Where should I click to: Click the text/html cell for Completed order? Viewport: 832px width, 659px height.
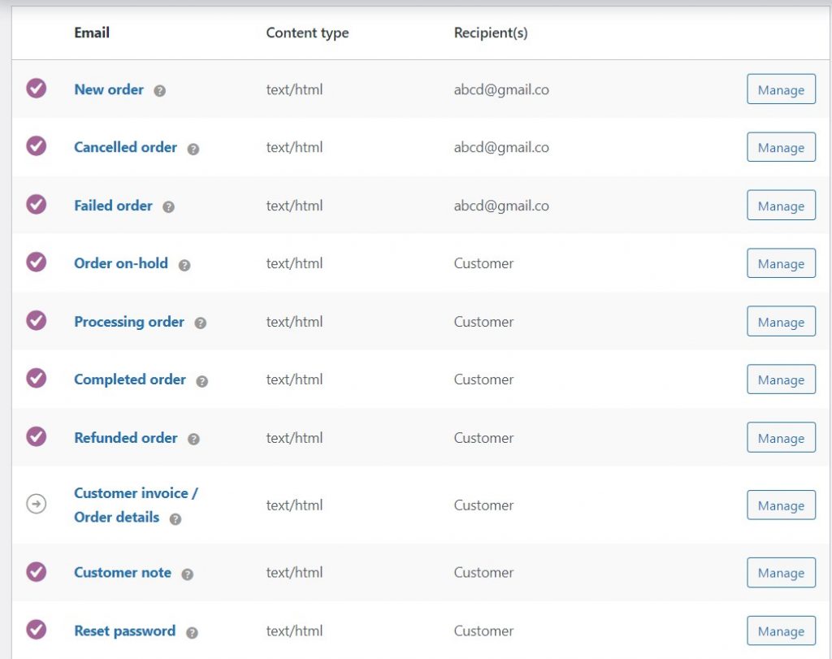coord(294,380)
